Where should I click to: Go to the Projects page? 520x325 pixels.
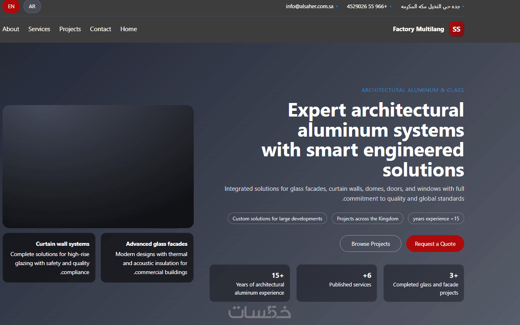(70, 29)
